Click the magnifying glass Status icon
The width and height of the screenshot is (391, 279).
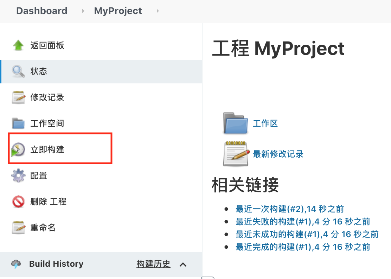(18, 71)
